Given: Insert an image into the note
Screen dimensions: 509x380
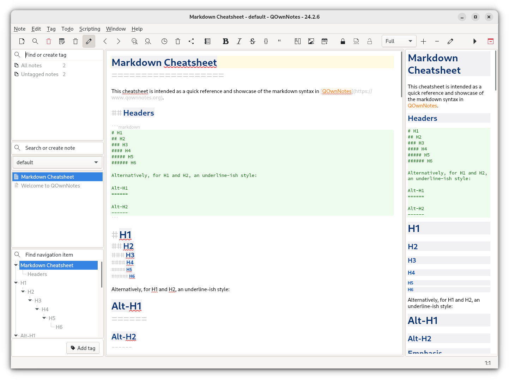Looking at the screenshot, I should 311,41.
